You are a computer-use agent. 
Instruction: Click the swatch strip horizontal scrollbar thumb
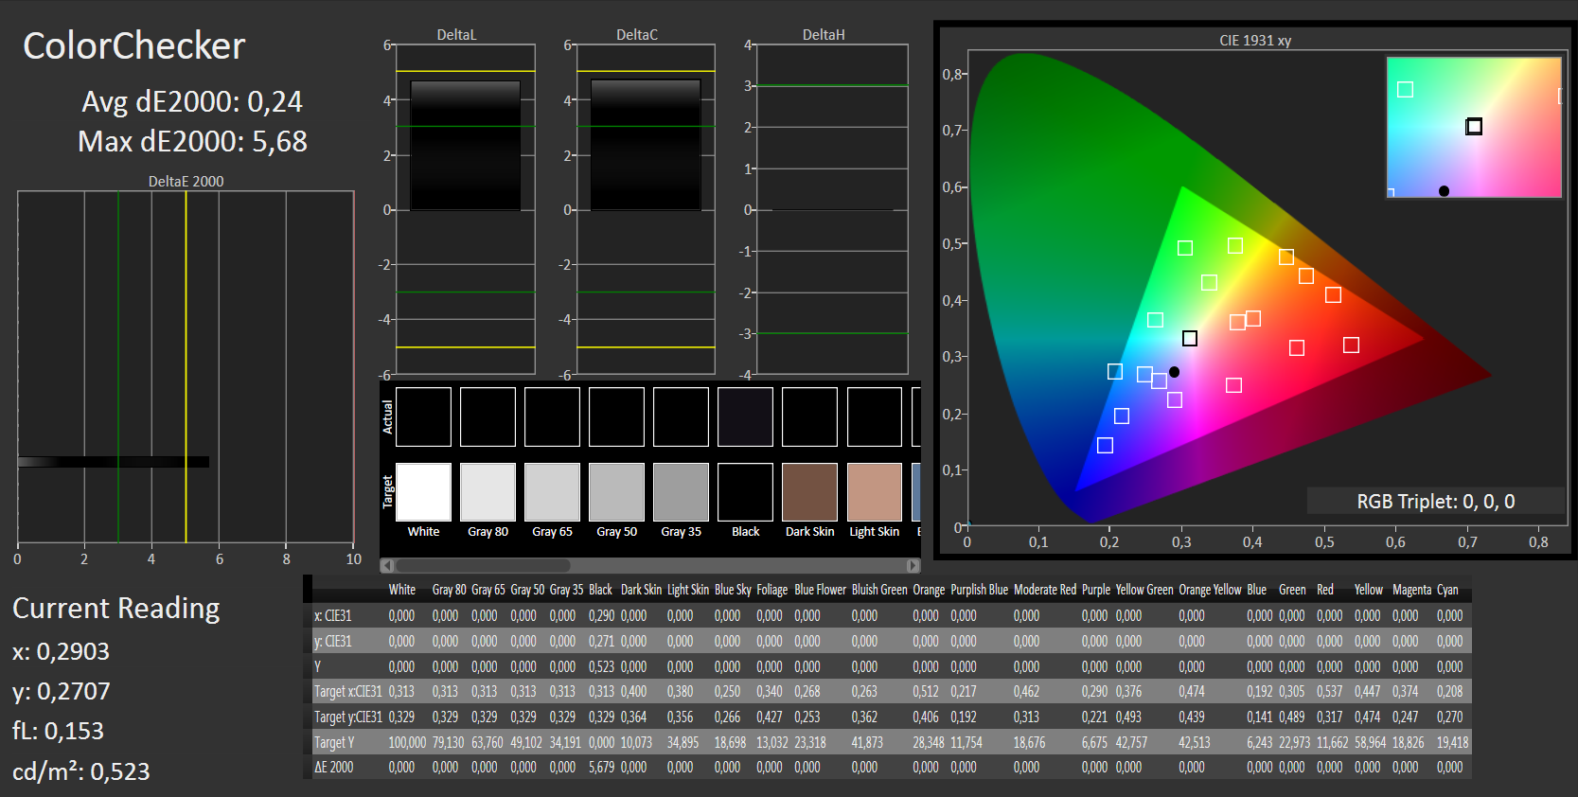tap(483, 565)
